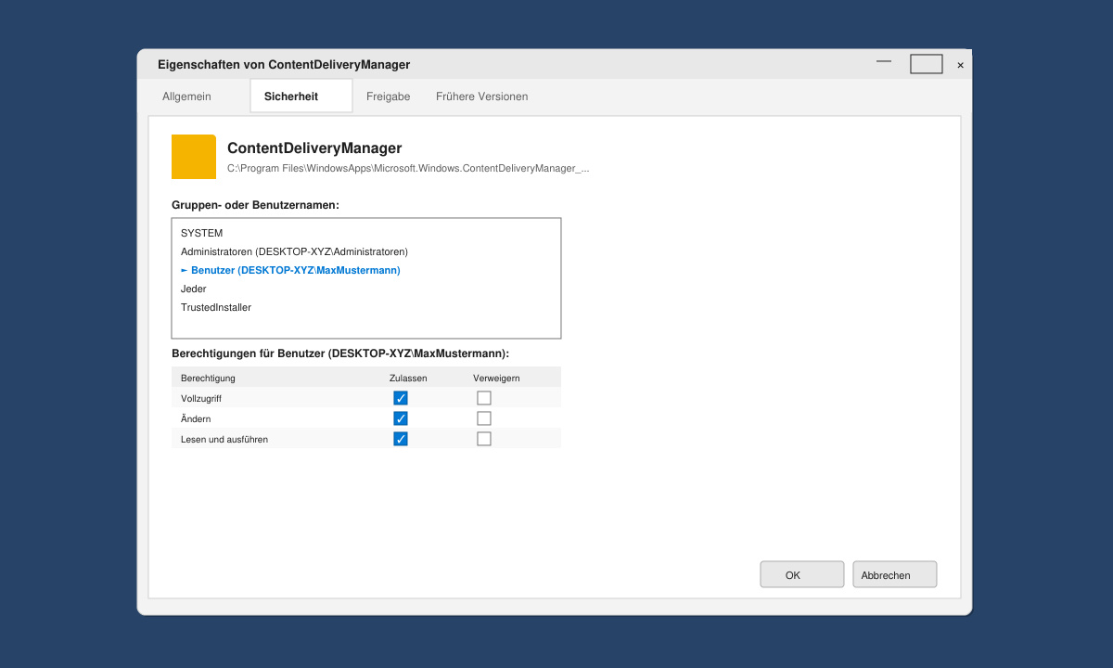Viewport: 1113px width, 668px height.
Task: Click the ContentDeliveryManager heading name
Action: [314, 148]
